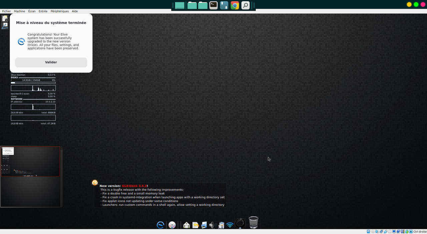Open the magnifier search launcher
The height and width of the screenshot is (234, 427).
click(x=246, y=5)
